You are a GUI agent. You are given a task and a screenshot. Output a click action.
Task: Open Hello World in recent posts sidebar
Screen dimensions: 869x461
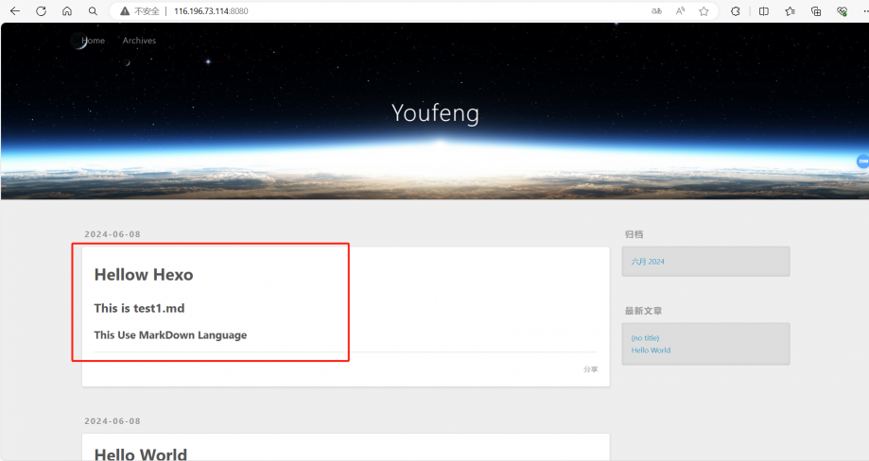point(651,350)
